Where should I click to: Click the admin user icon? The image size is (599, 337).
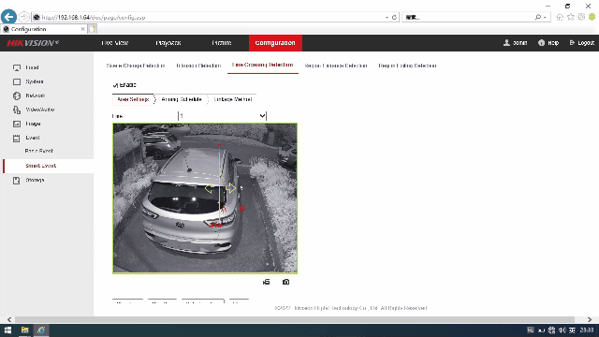tap(506, 43)
